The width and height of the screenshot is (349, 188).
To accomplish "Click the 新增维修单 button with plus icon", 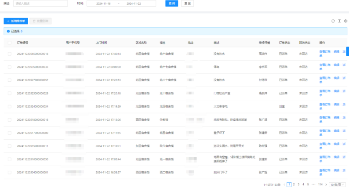I will point(15,21).
